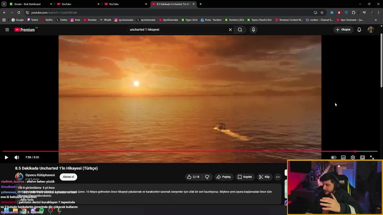Open the Oluştur create menu

[343, 30]
